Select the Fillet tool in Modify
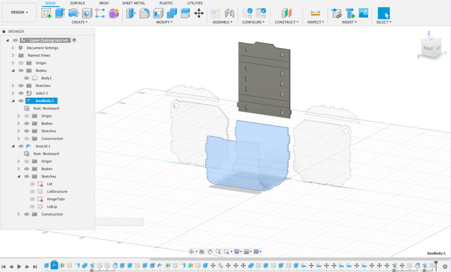This screenshot has height=272, width=451. [x=145, y=13]
